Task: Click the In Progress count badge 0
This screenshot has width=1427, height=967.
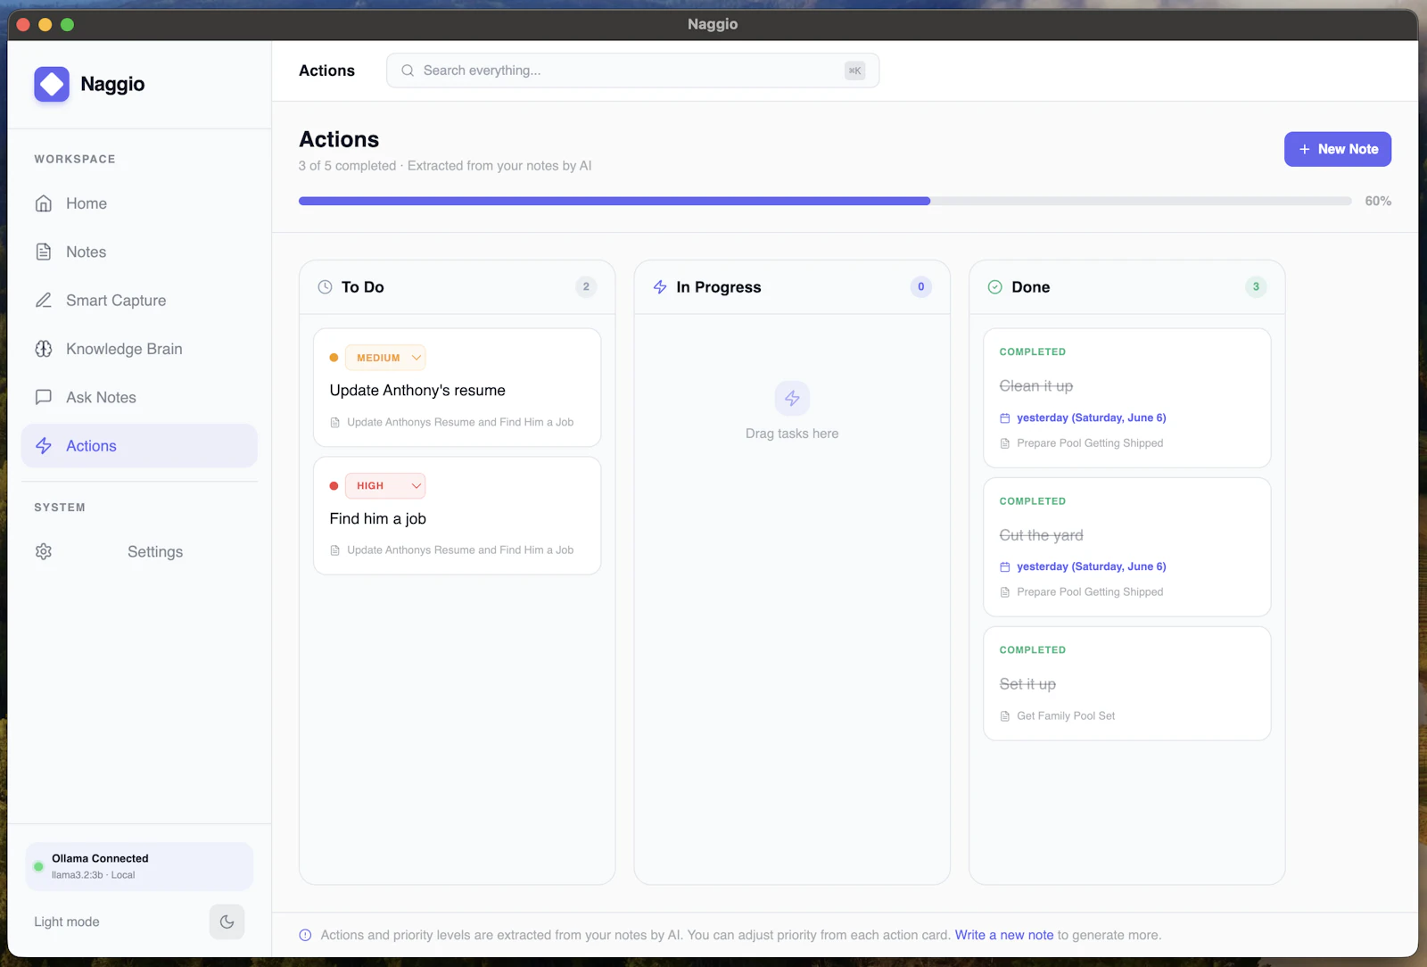Action: (921, 287)
